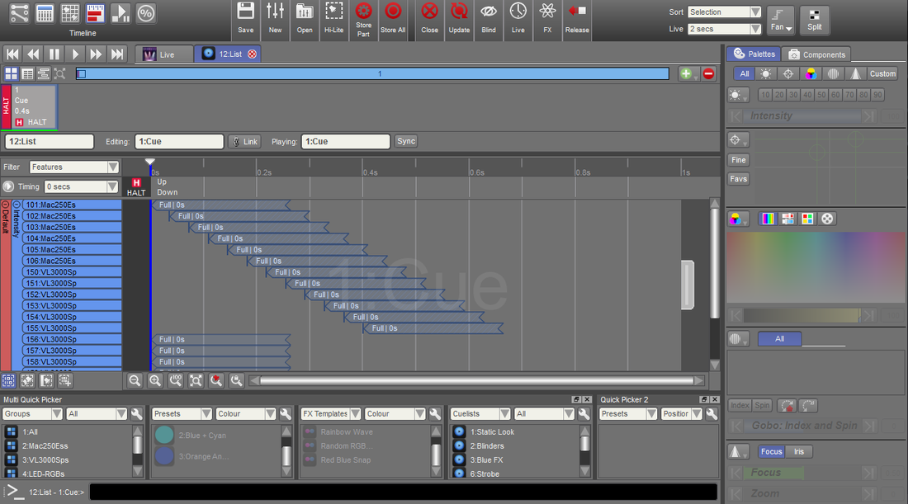Click the Store All icon
Viewport: 908px width, 504px height.
(393, 18)
